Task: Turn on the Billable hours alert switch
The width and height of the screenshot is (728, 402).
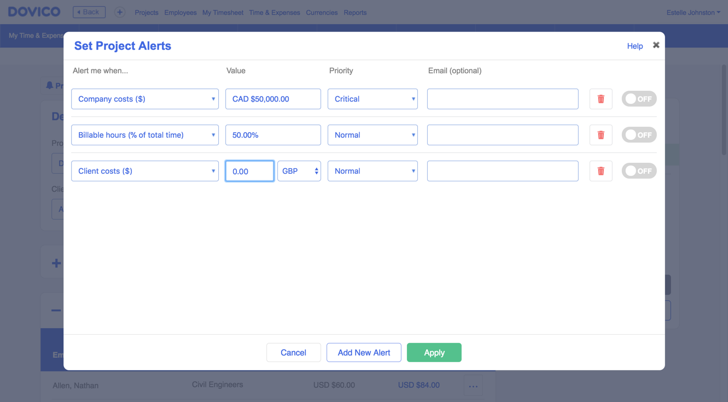Action: (639, 135)
